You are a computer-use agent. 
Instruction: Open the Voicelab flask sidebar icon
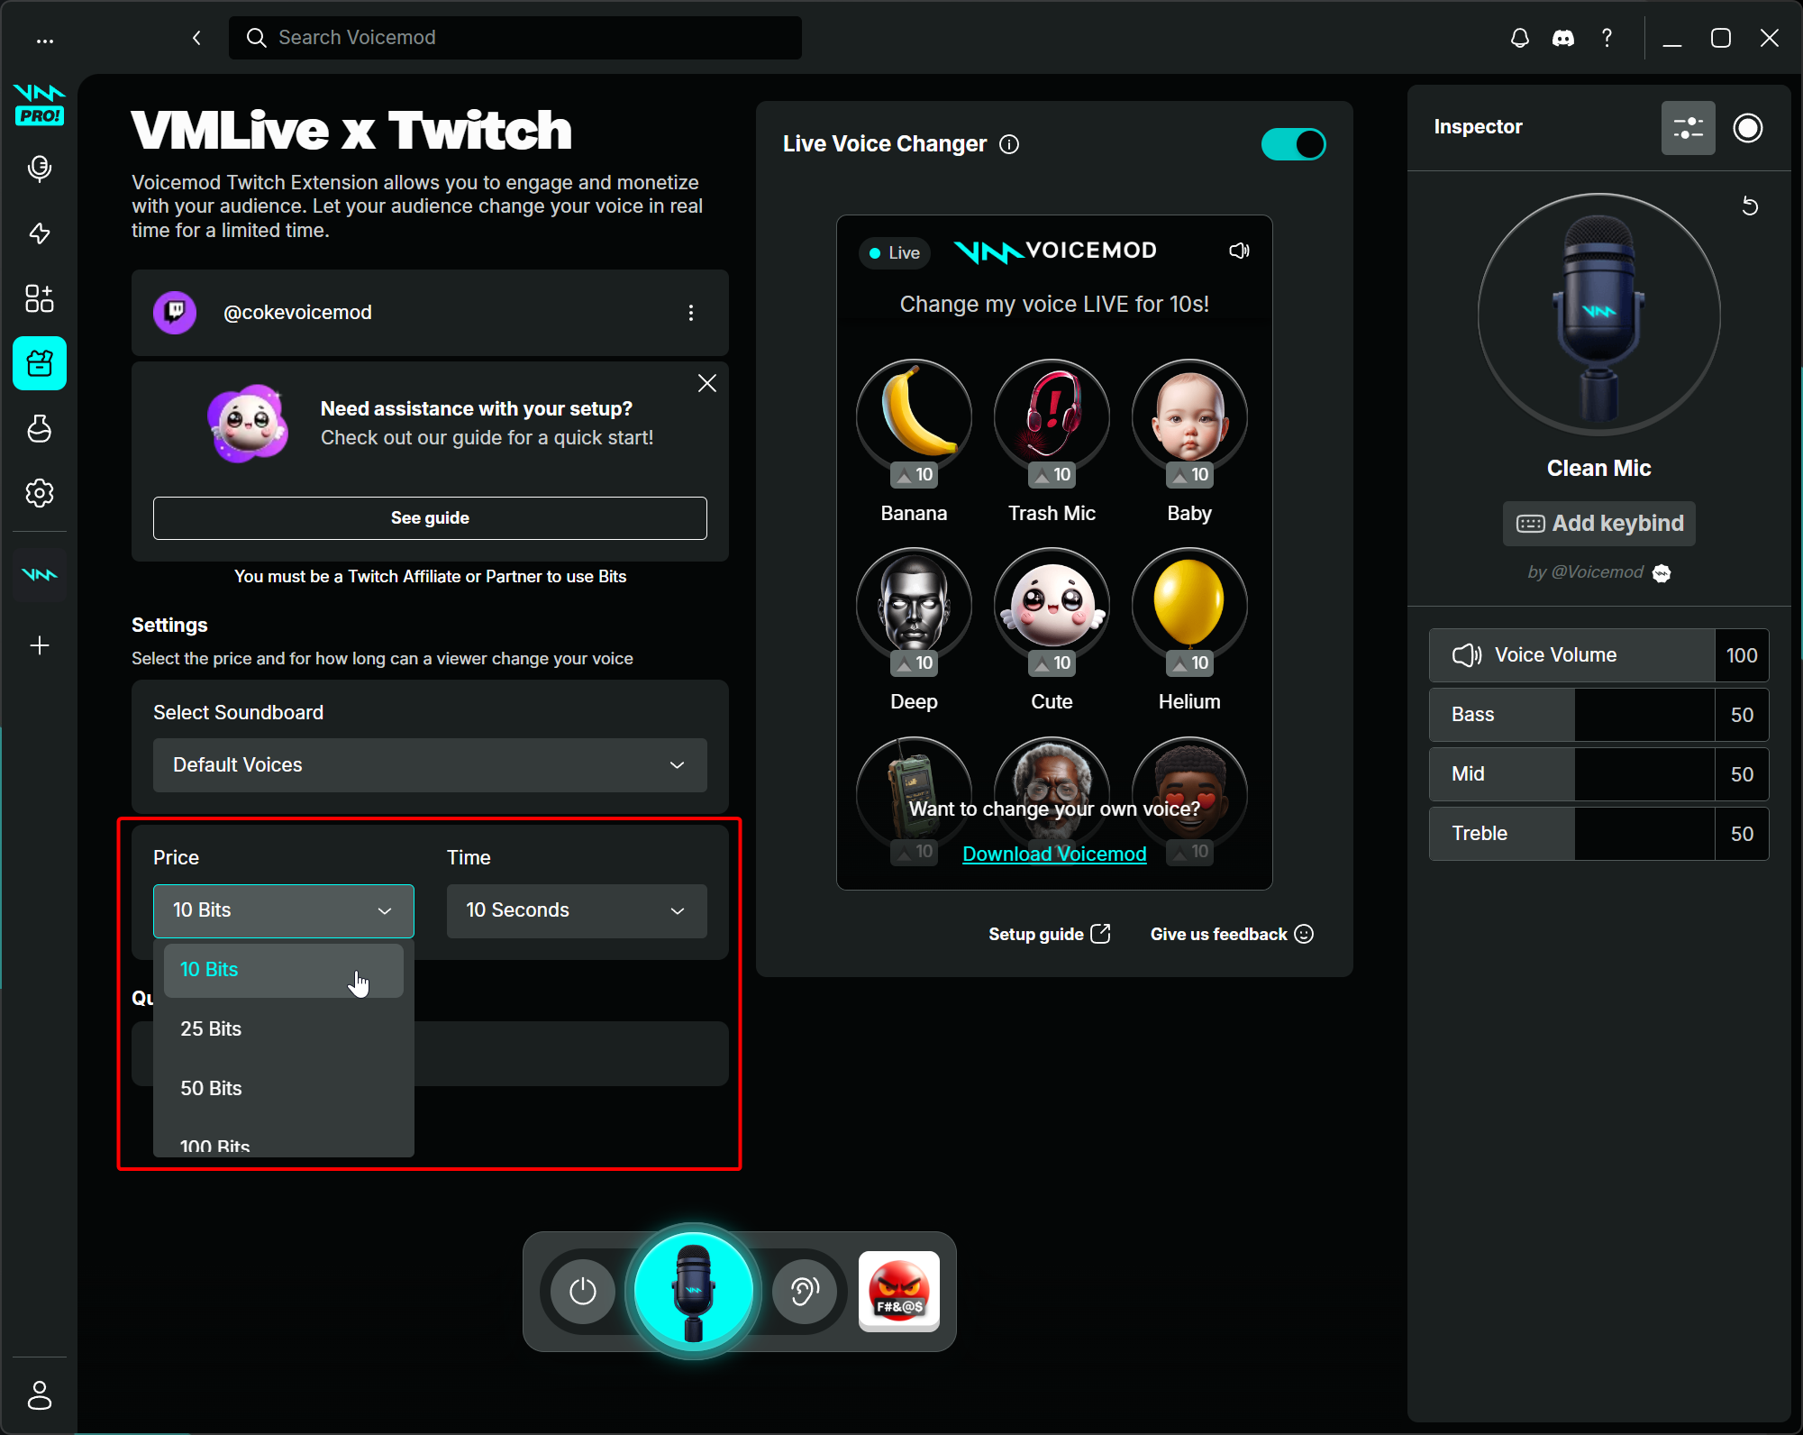(x=39, y=428)
